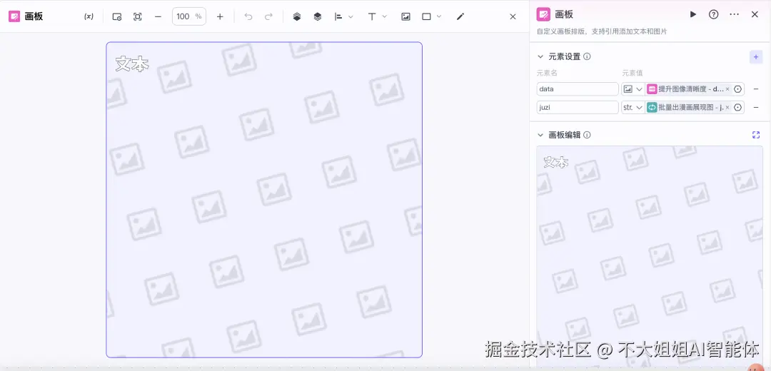Insert an image with the picture icon
This screenshot has width=771, height=371.
[405, 16]
